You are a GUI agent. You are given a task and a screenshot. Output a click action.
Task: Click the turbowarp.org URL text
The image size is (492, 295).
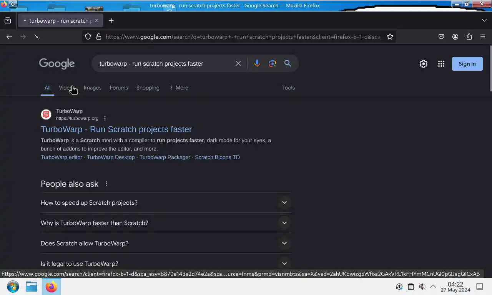pyautogui.click(x=77, y=118)
